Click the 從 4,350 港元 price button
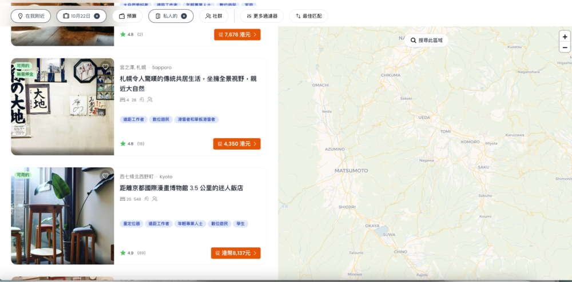Image resolution: width=572 pixels, height=282 pixels. tap(237, 144)
